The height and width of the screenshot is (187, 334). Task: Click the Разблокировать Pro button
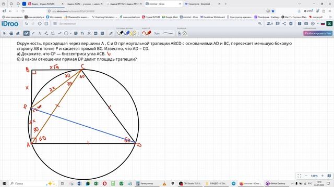318,33
